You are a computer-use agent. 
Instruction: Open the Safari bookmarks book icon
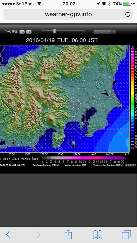(97, 235)
